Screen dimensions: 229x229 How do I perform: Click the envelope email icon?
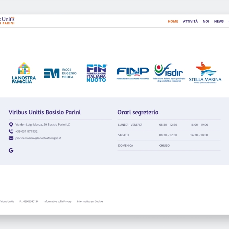[x=11, y=138]
